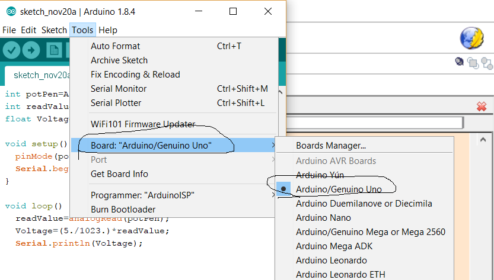Expand the Port submenu

click(x=174, y=160)
